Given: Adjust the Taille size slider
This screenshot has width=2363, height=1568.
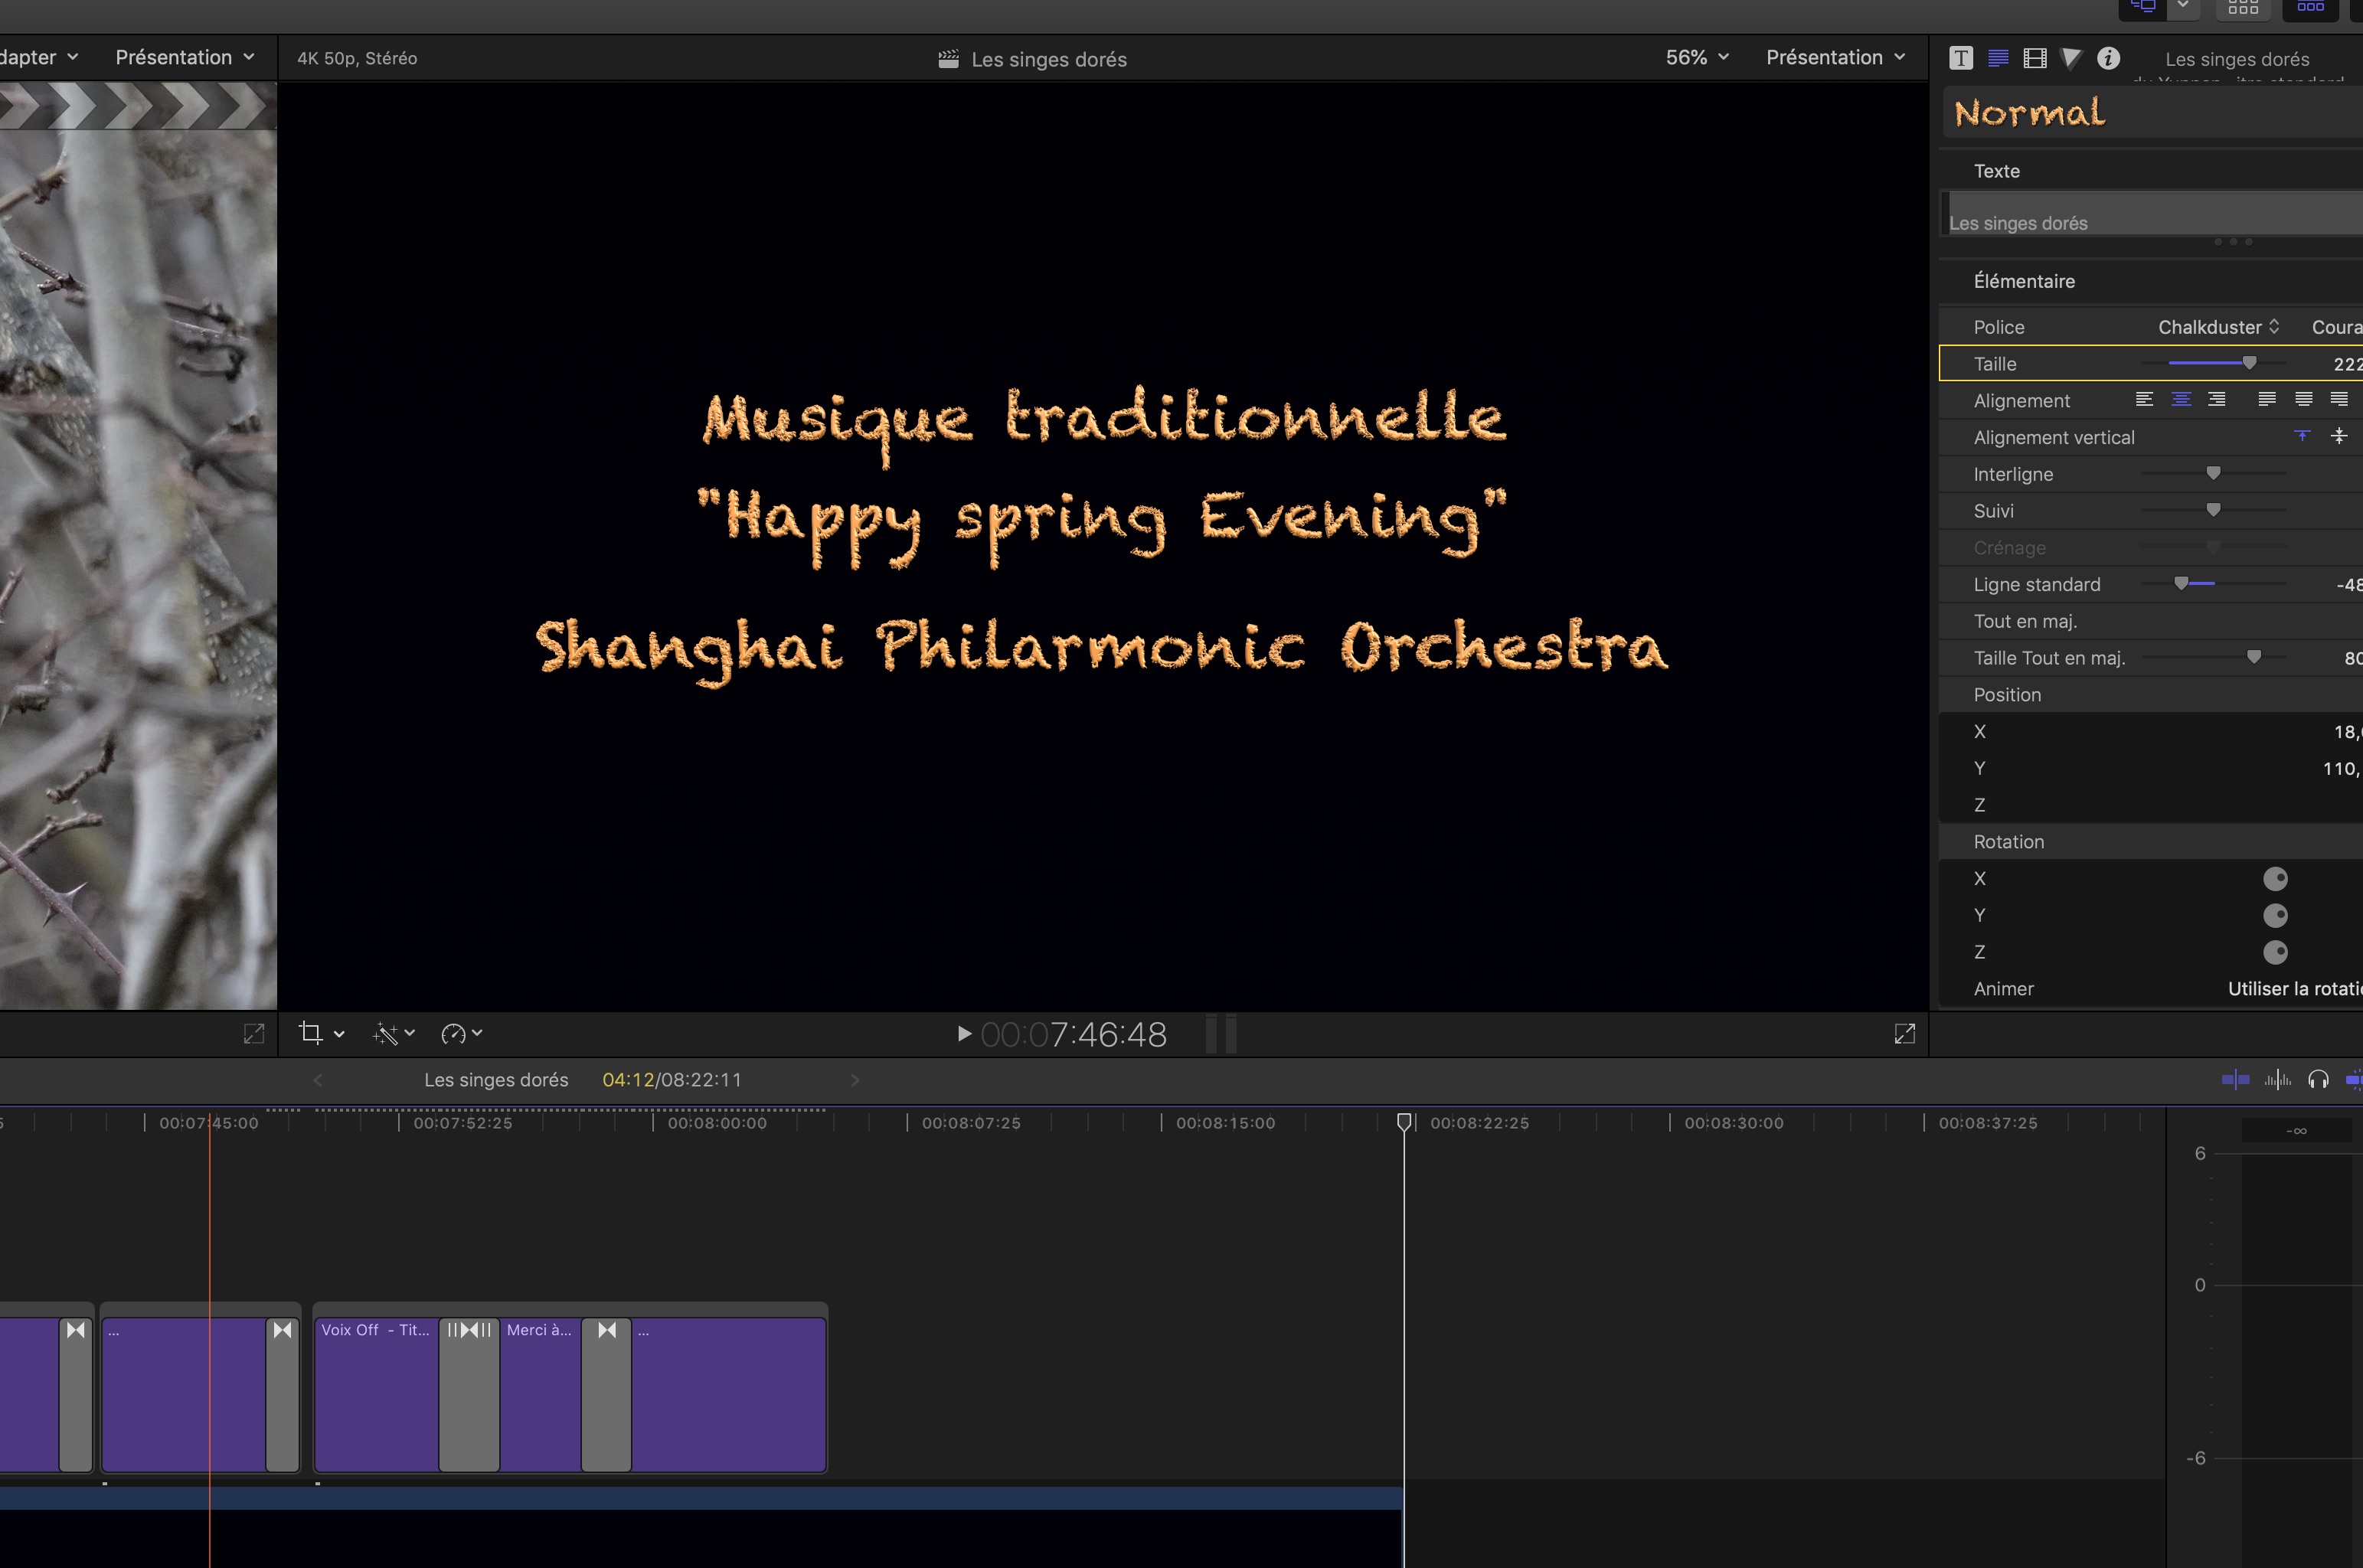Looking at the screenshot, I should tap(2249, 363).
